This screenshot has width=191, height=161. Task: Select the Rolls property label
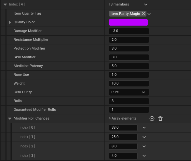(18, 101)
